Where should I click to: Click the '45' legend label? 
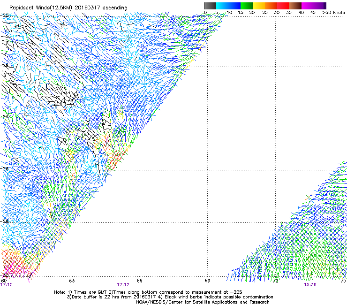click(x=313, y=12)
